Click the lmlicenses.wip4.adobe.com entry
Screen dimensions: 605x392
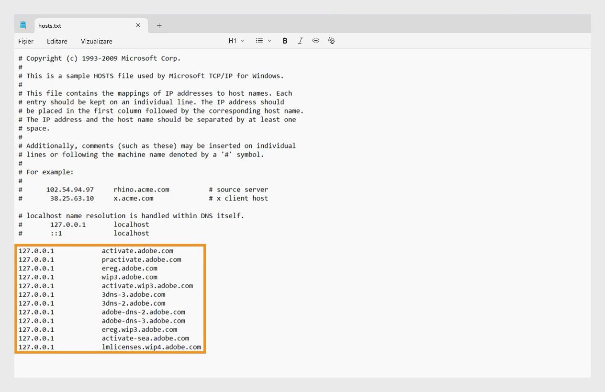point(151,347)
